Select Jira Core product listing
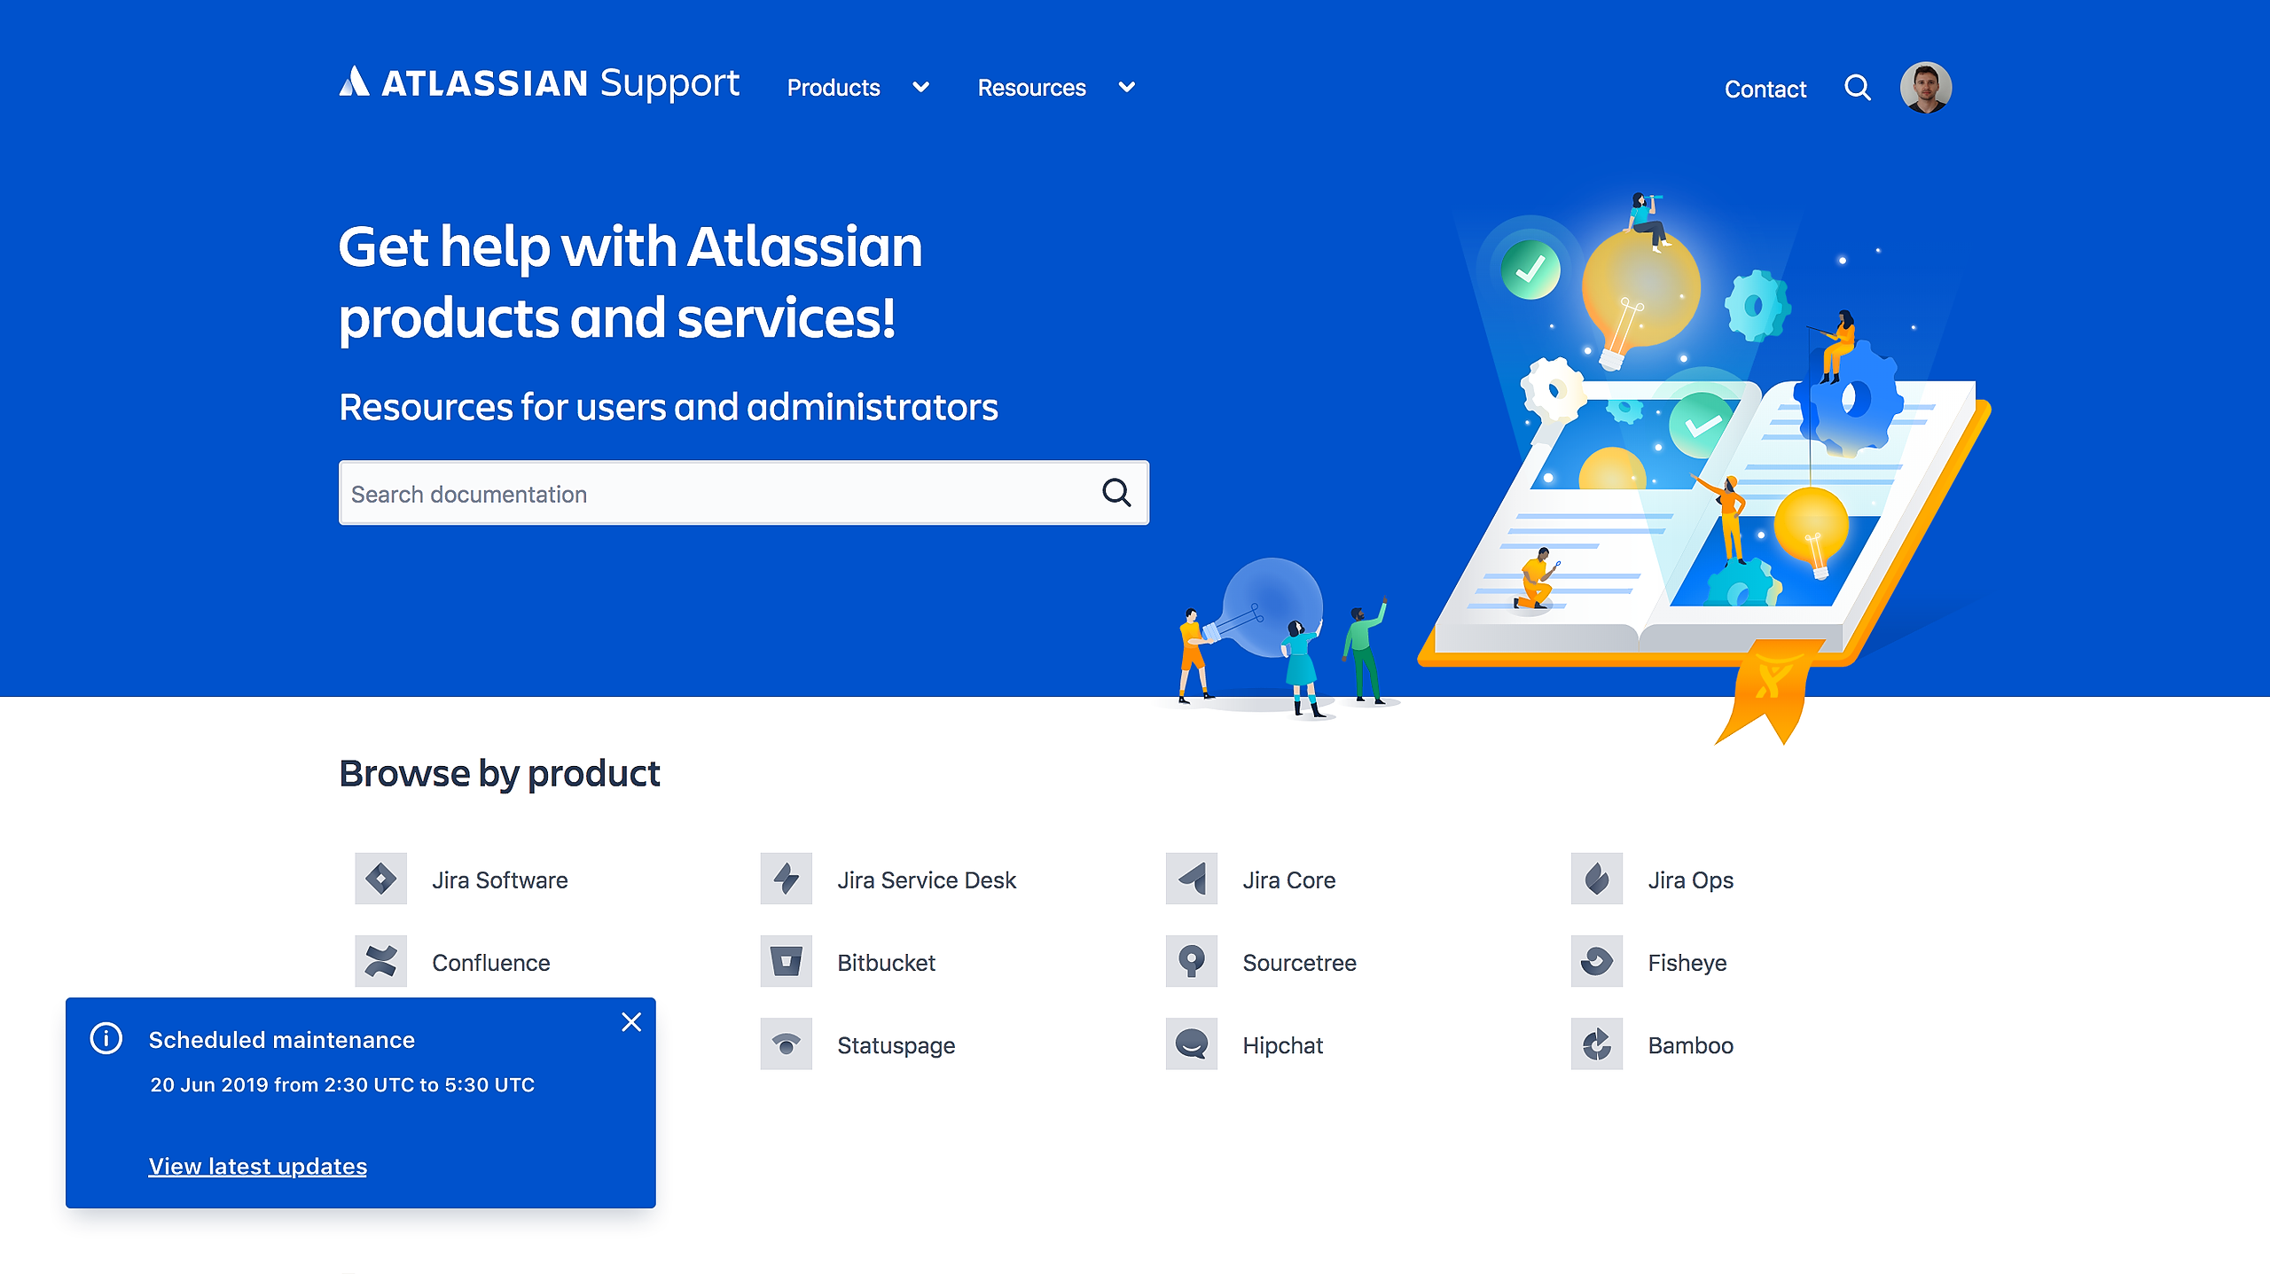Screen dimensions: 2270x1274 point(1289,878)
